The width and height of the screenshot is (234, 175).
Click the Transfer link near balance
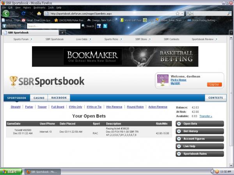(x=206, y=116)
